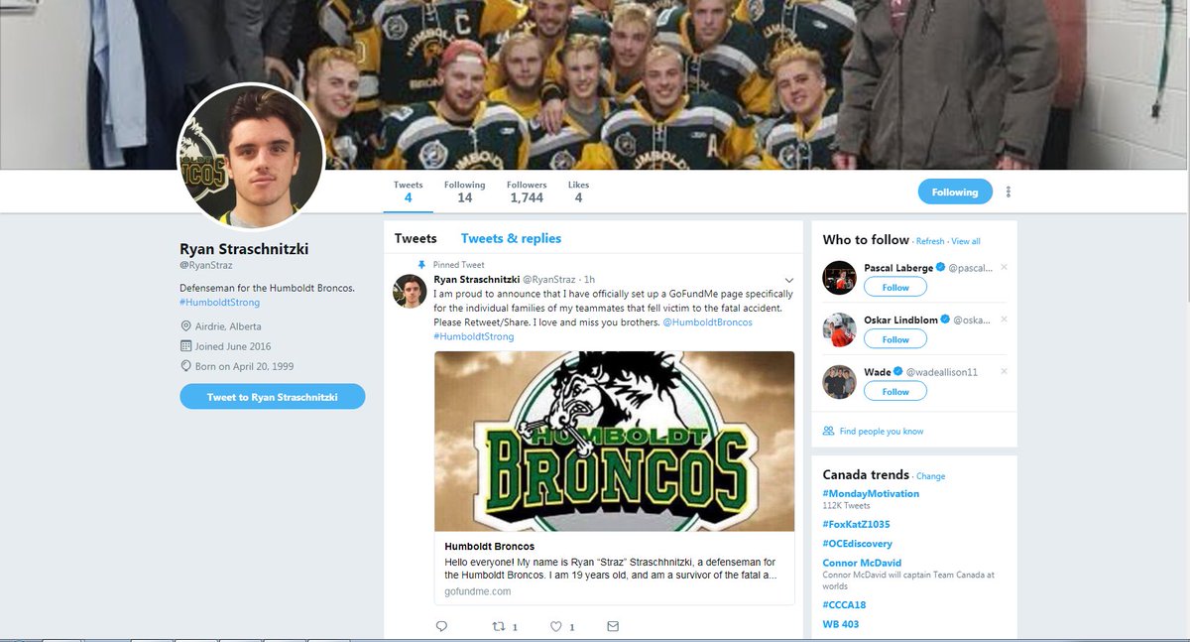Click Find people you know link
The width and height of the screenshot is (1190, 642).
[x=882, y=432]
